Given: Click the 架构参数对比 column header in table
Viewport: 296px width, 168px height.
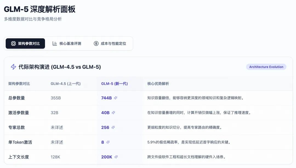Looking at the screenshot, I should pyautogui.click(x=19, y=84).
